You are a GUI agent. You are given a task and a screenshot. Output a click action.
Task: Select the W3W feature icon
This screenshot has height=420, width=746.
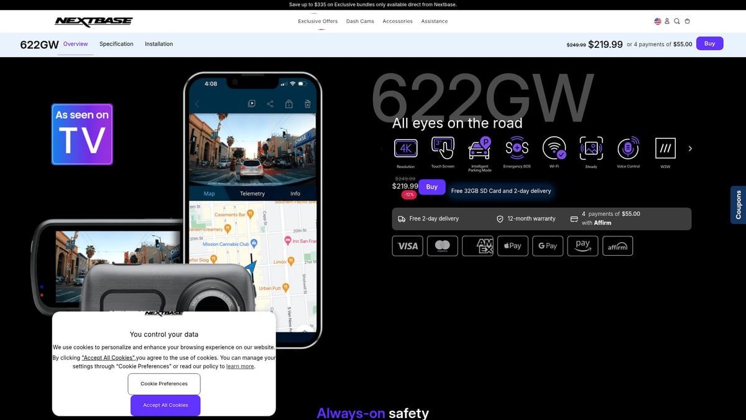tap(665, 148)
